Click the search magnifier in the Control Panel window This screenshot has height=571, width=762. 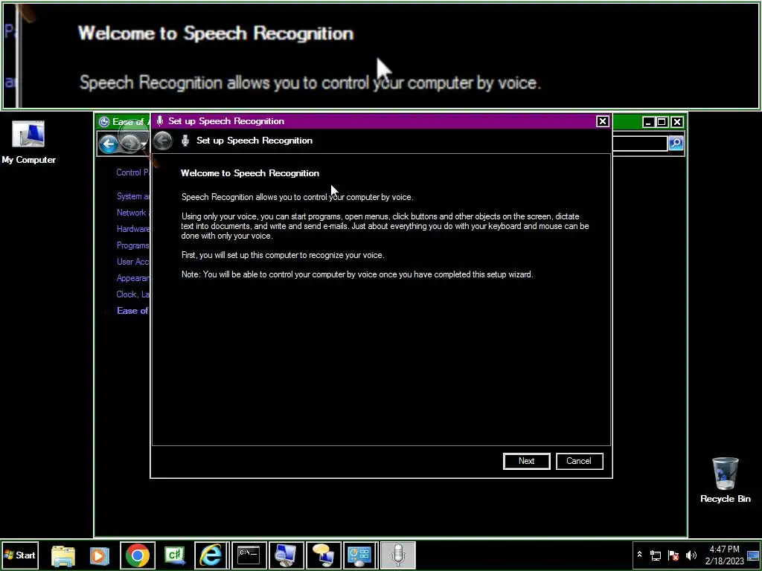676,143
